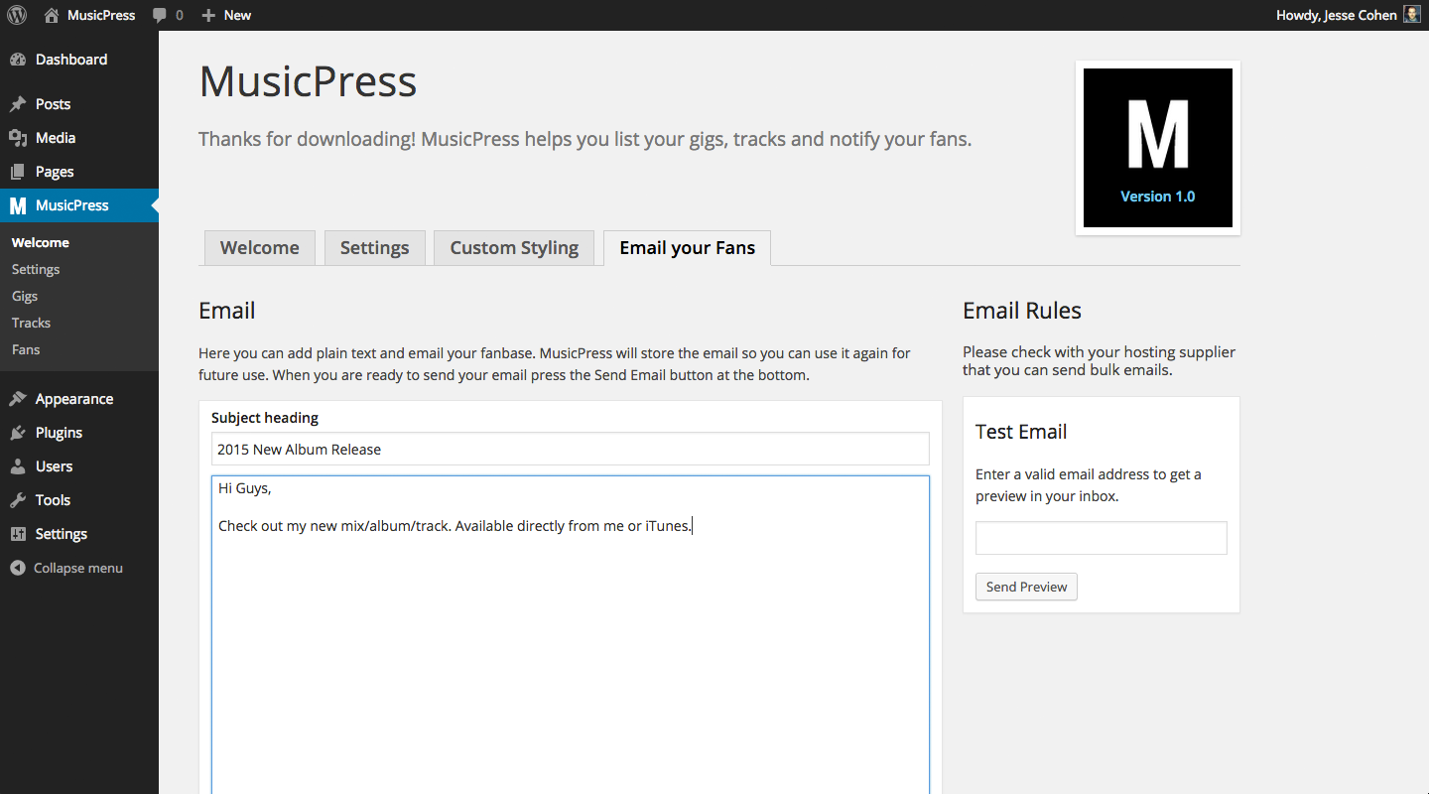The width and height of the screenshot is (1429, 794).
Task: Click the Collapse menu arrow icon
Action: click(18, 568)
